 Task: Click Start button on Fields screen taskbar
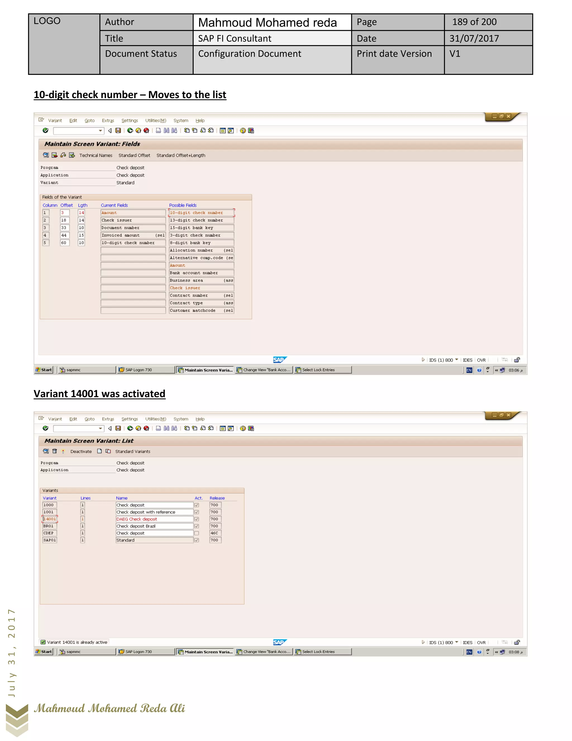point(44,370)
